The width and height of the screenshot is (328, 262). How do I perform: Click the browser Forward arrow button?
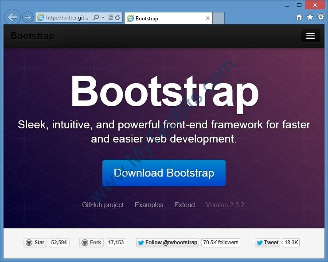(x=28, y=17)
